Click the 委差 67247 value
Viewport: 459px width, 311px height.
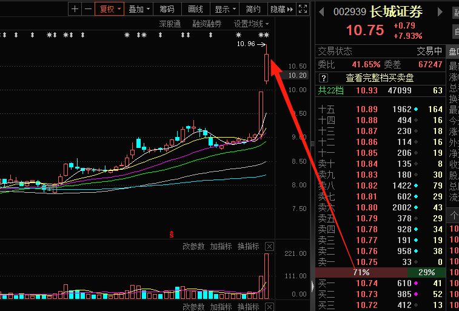point(430,64)
